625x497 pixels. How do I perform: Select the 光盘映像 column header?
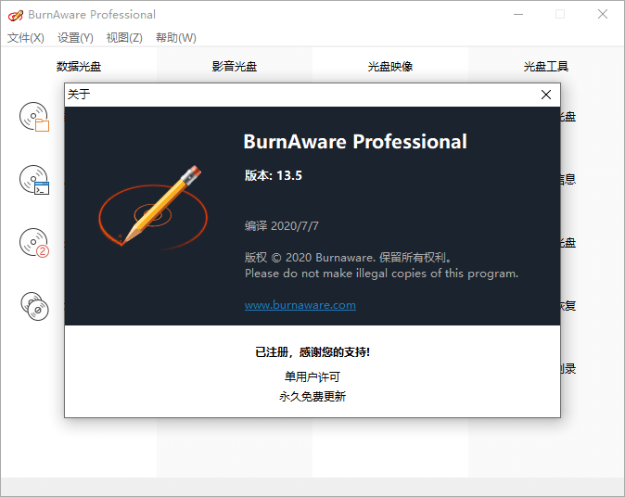click(x=390, y=67)
